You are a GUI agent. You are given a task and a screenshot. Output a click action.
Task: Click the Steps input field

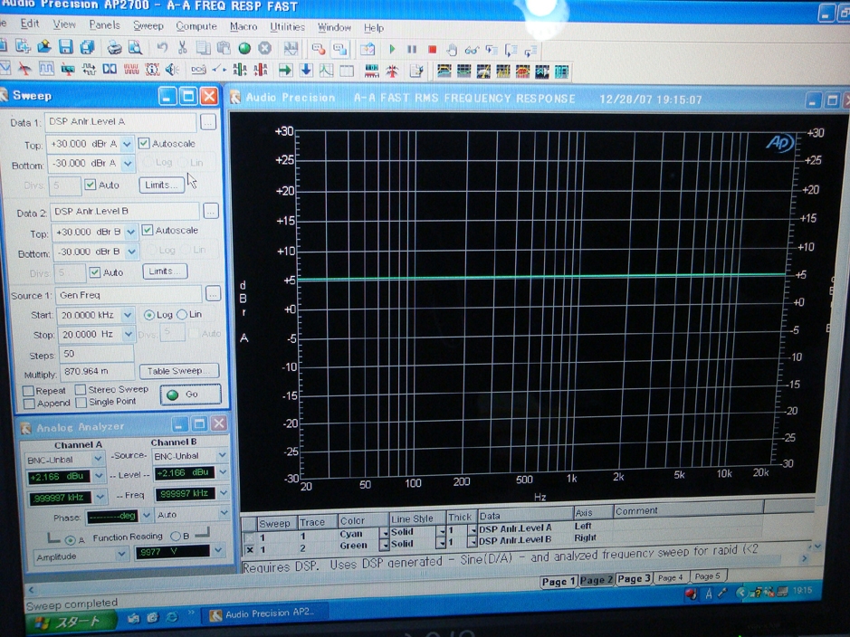tap(97, 355)
